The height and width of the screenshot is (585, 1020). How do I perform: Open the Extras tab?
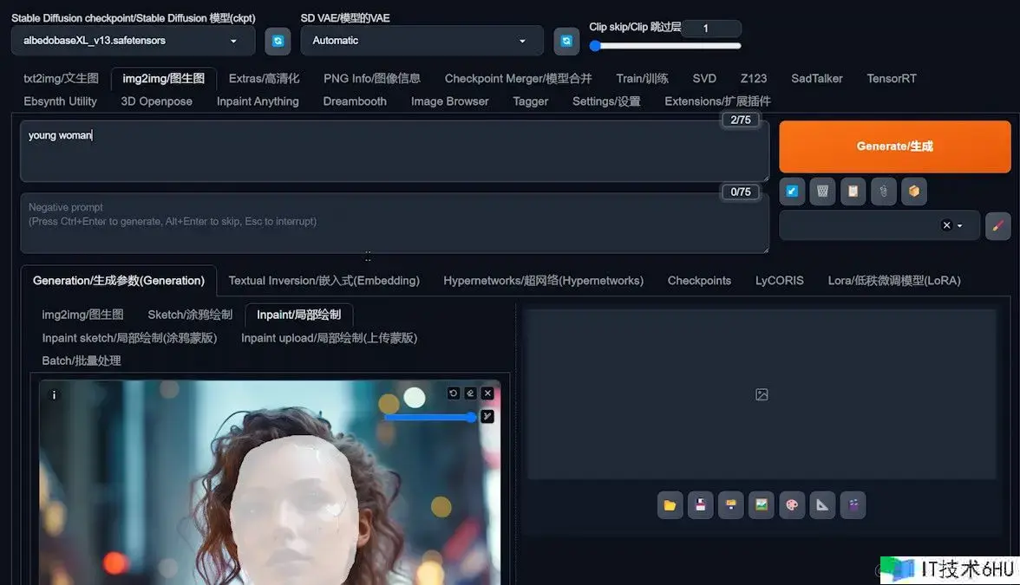(264, 79)
